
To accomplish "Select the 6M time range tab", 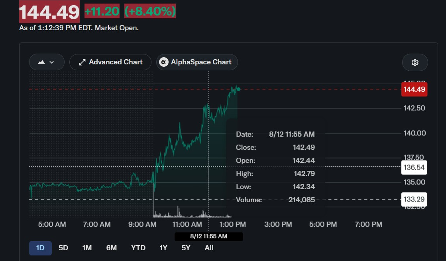I will tap(112, 248).
